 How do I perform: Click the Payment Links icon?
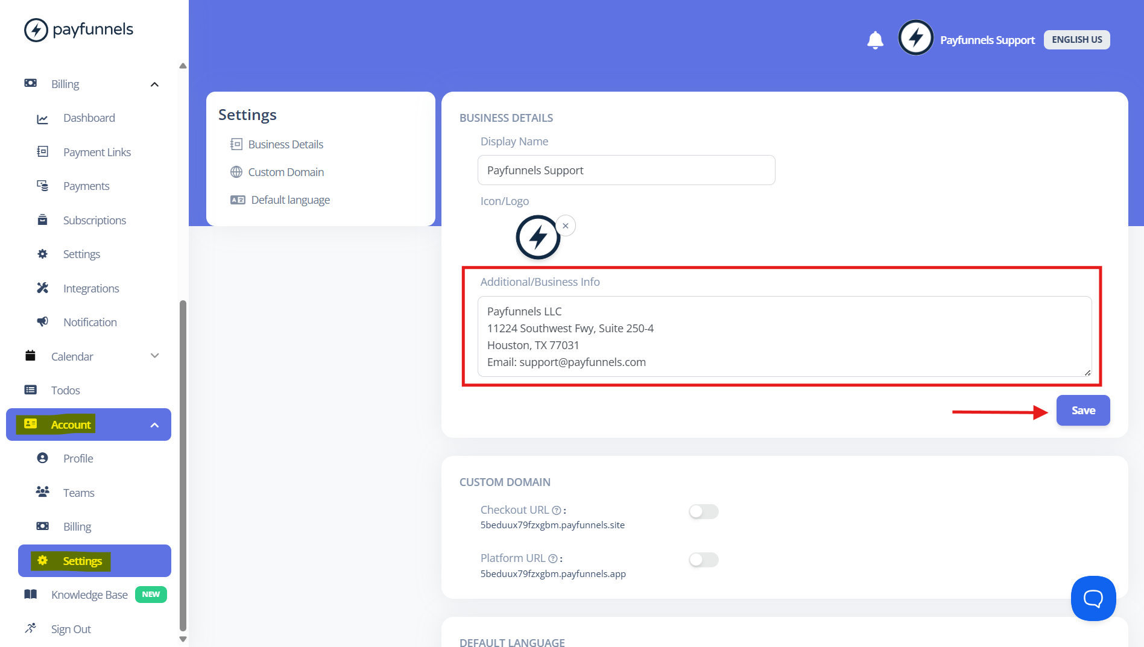click(x=42, y=152)
